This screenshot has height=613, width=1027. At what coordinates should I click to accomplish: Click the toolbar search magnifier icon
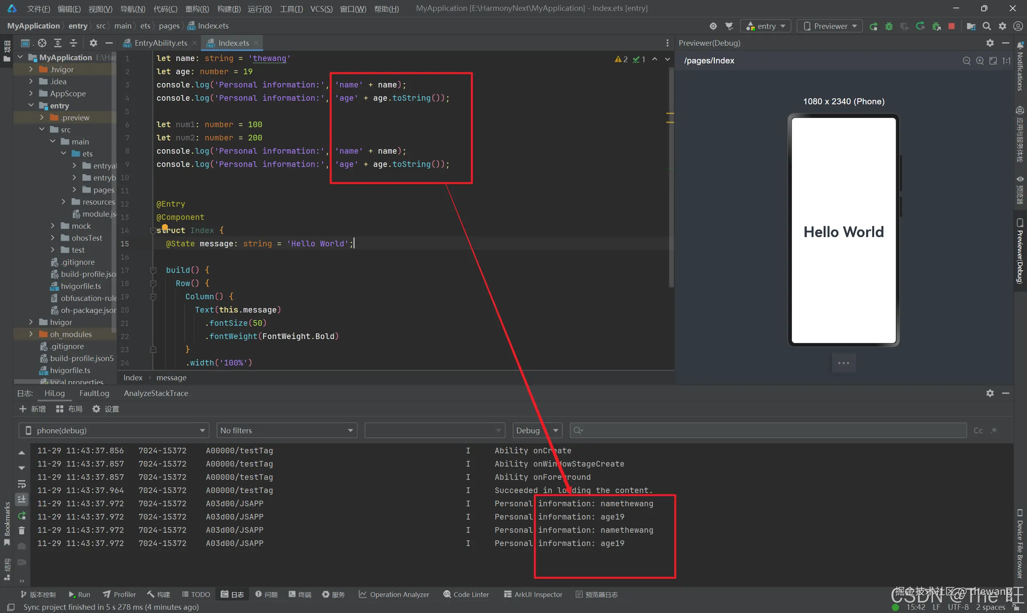[986, 26]
